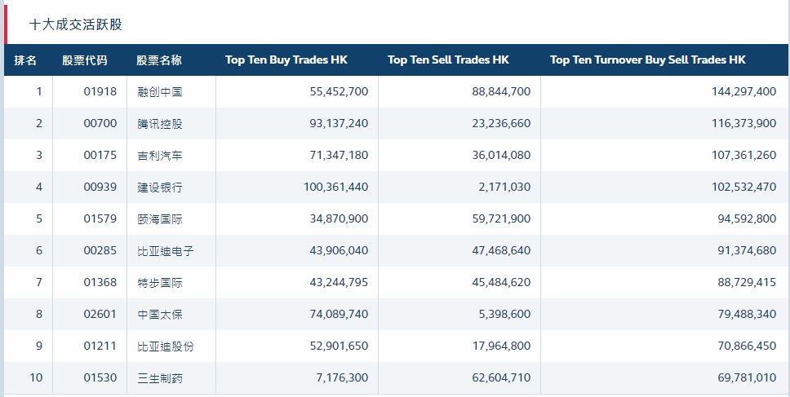The image size is (790, 397).
Task: Click the 股票名称 column header
Action: pos(159,60)
